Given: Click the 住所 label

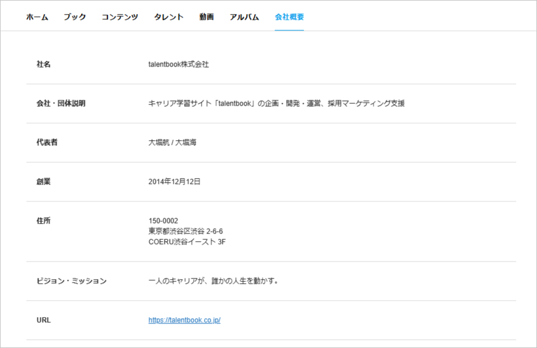Looking at the screenshot, I should click(x=44, y=221).
